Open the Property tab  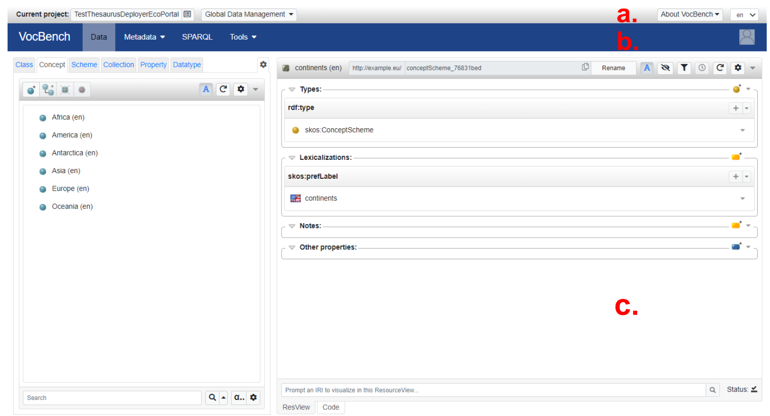pyautogui.click(x=154, y=65)
